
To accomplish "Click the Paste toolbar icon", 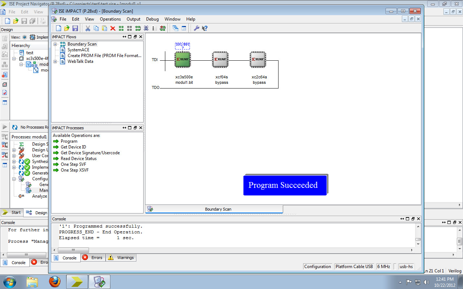I will pyautogui.click(x=104, y=28).
